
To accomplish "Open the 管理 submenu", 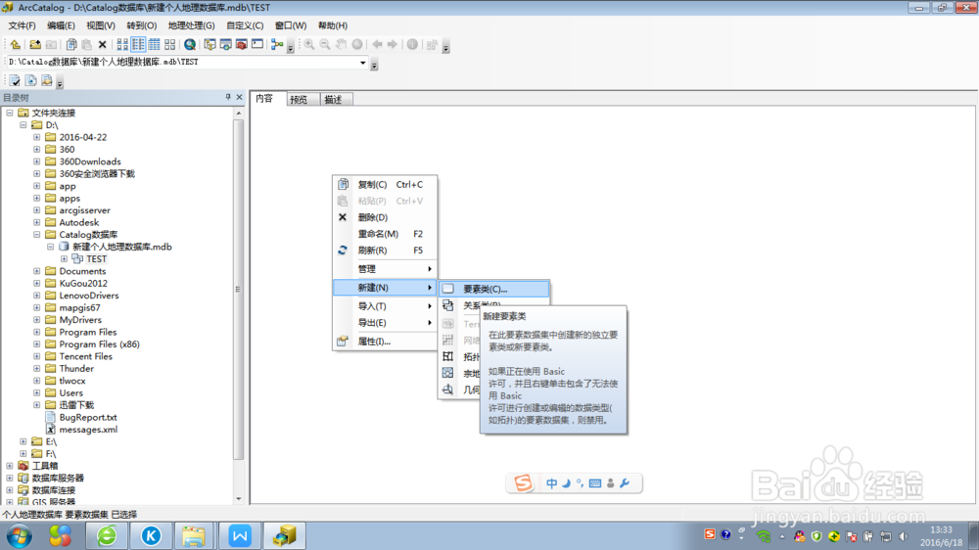I will [x=385, y=269].
